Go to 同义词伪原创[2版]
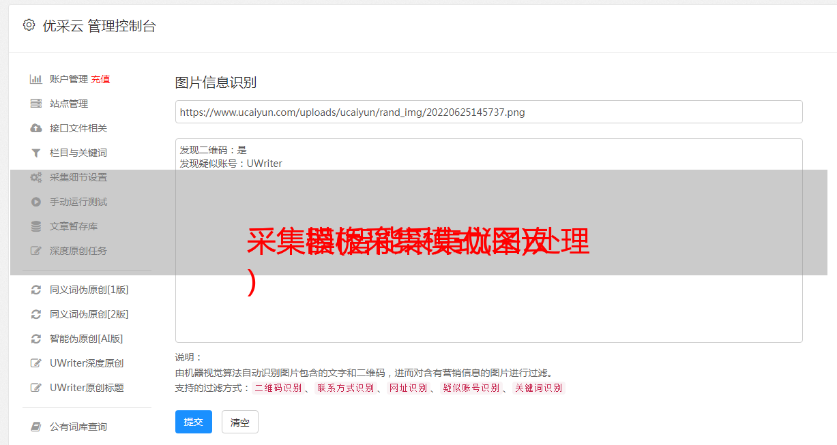This screenshot has width=837, height=445. 89,314
